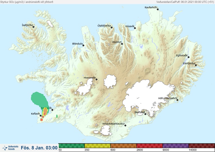Click the red 2600 legend swatch
215x152 pixels.
[x=150, y=146]
